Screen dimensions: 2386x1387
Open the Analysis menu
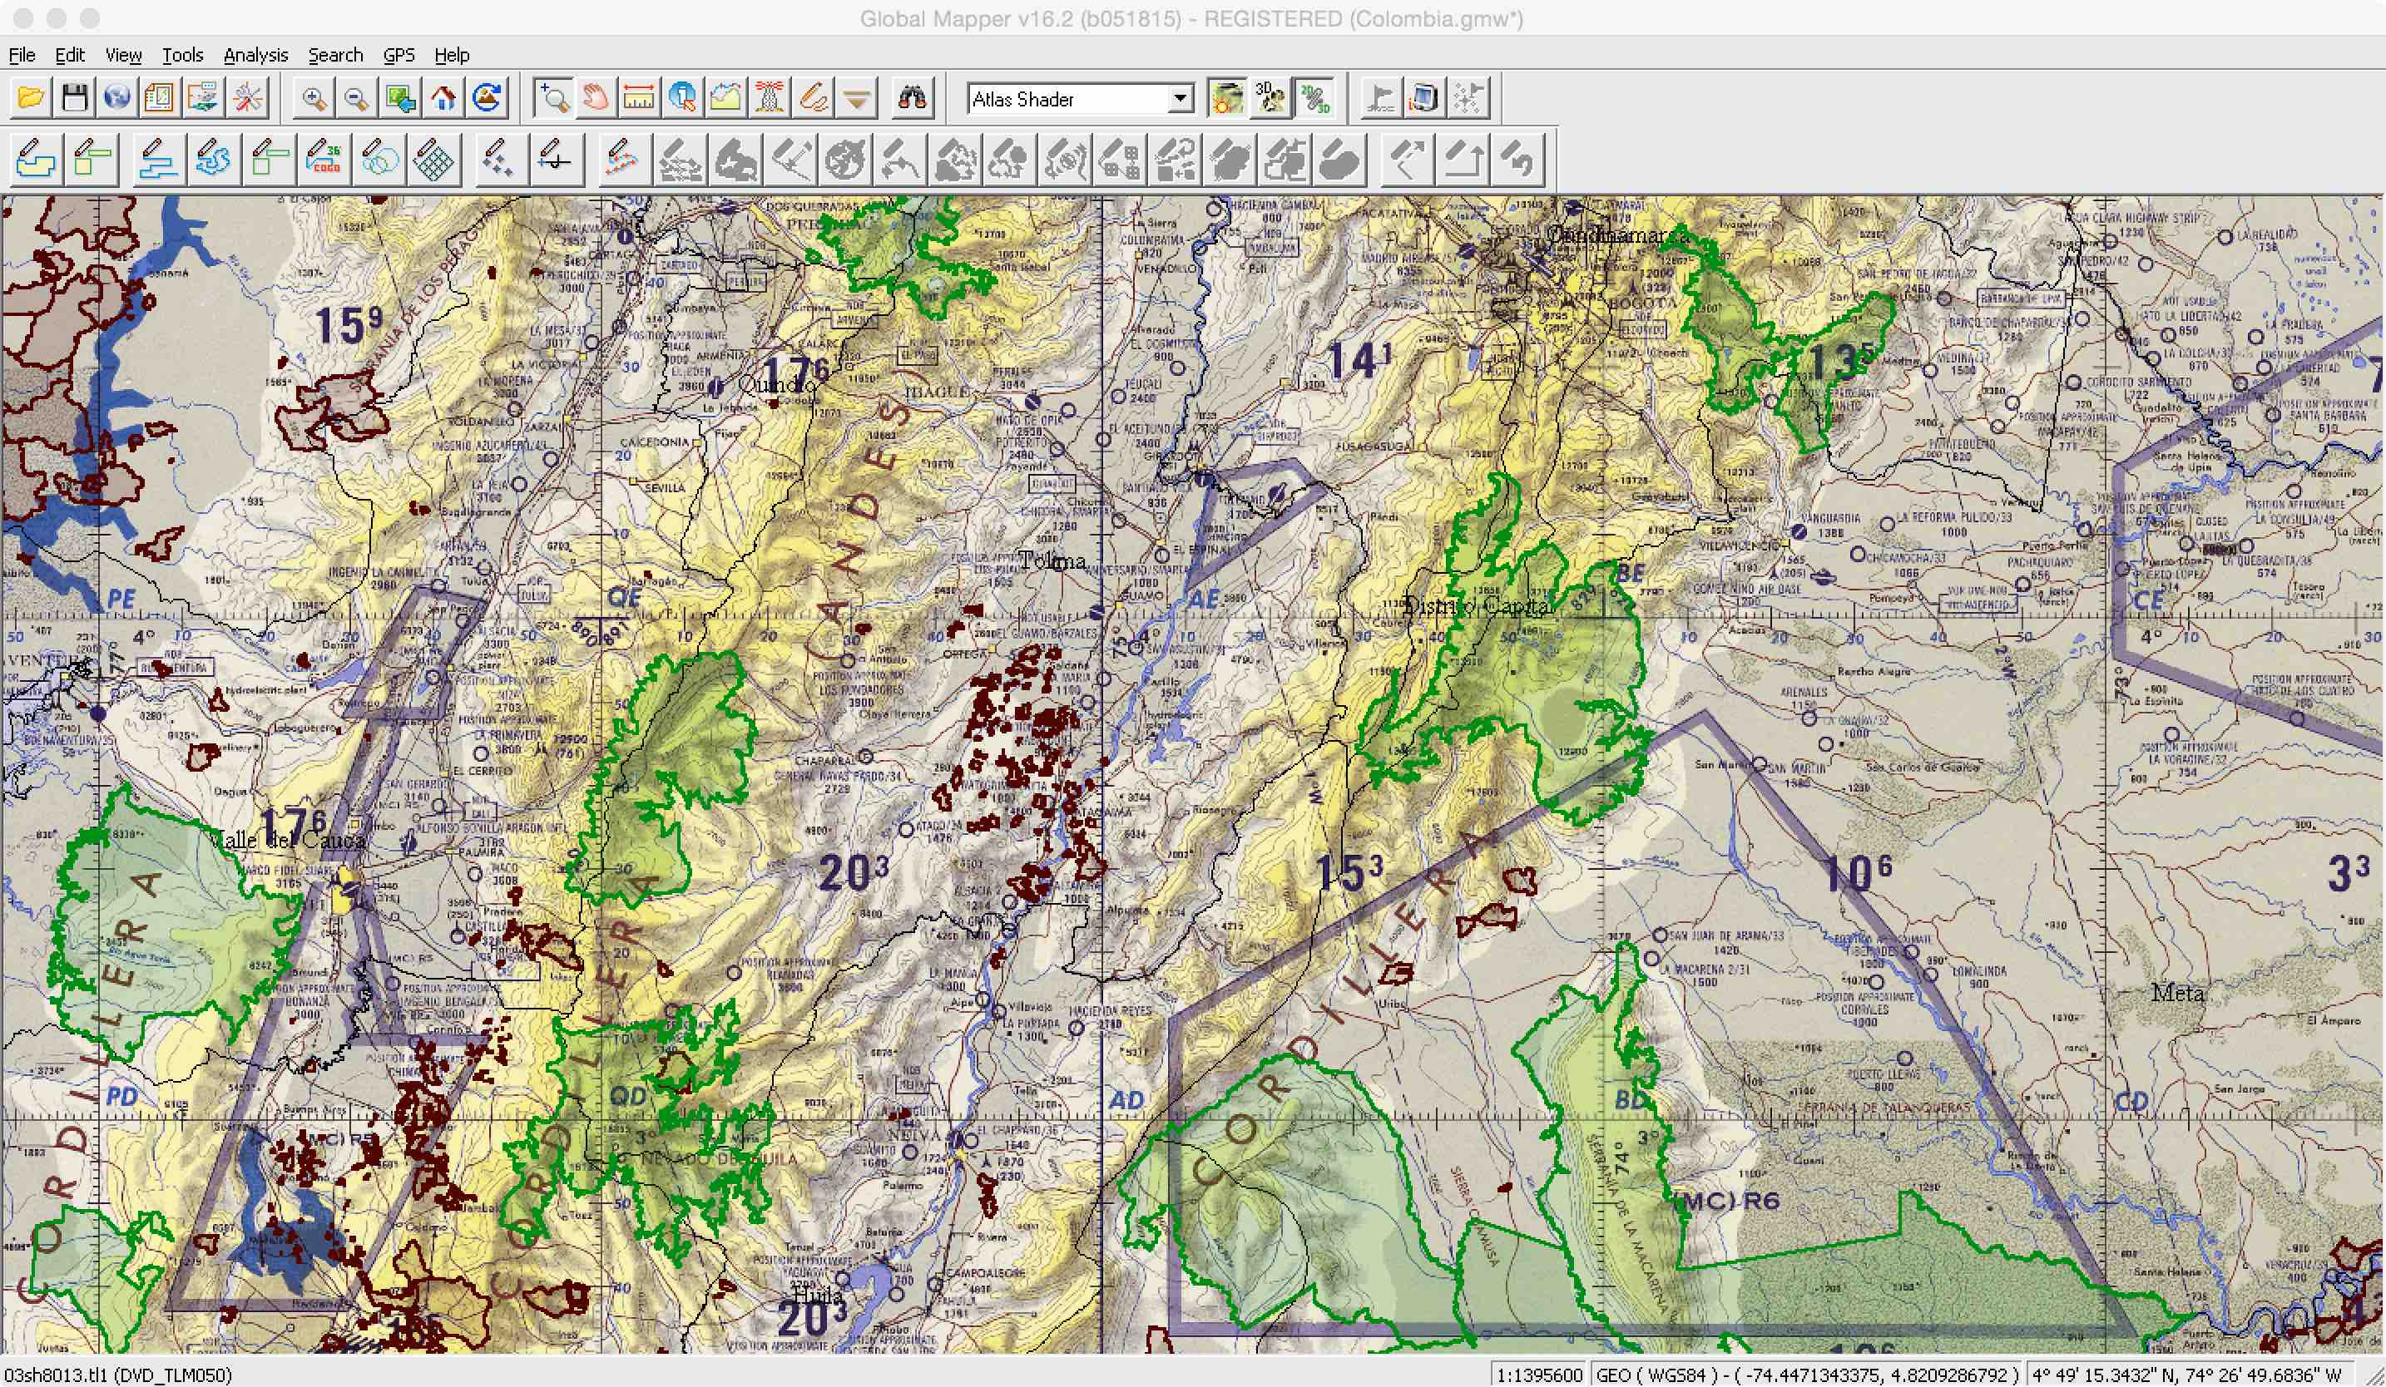(x=255, y=55)
